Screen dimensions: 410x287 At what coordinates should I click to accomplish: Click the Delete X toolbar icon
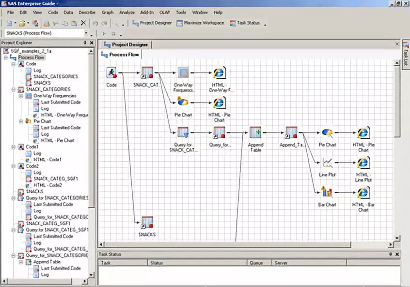[x=83, y=23]
